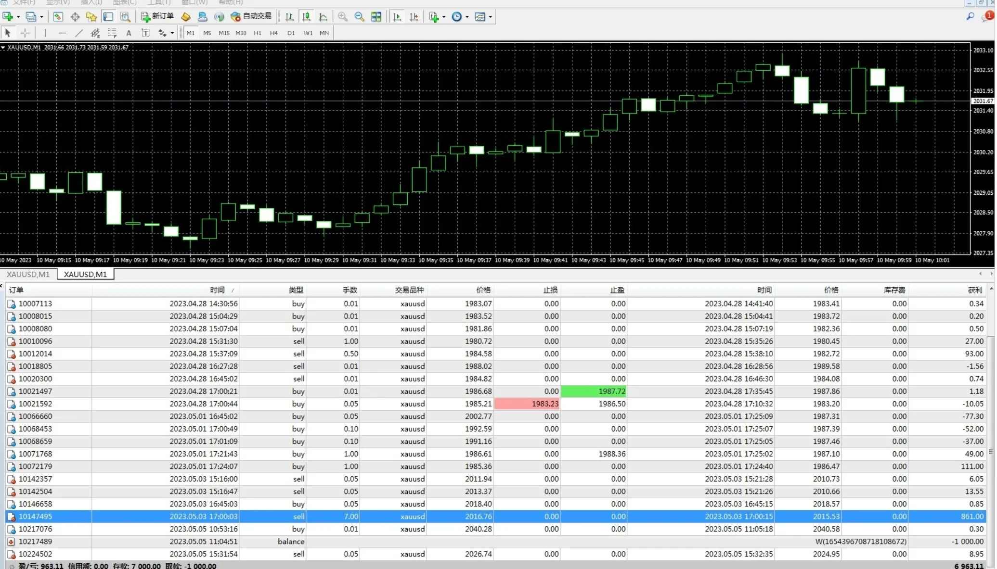Expand the new chart dropdown arrow
997x569 pixels.
pyautogui.click(x=18, y=17)
